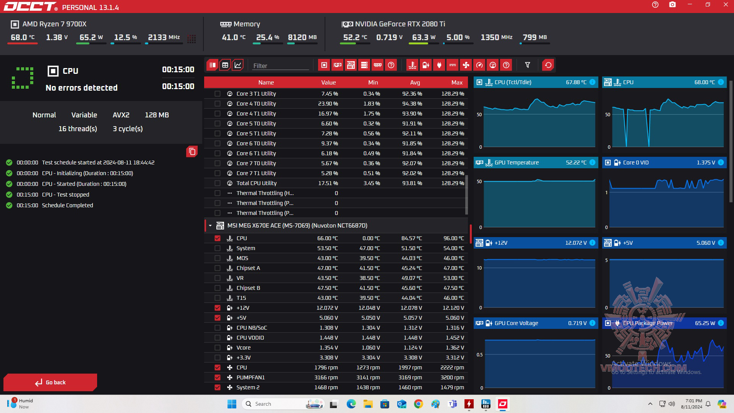Screen dimensions: 734x413
Task: Enable the Vcore sensor checkbox
Action: click(218, 348)
